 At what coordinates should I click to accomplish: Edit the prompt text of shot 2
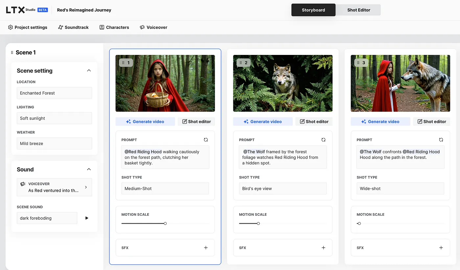coord(283,157)
